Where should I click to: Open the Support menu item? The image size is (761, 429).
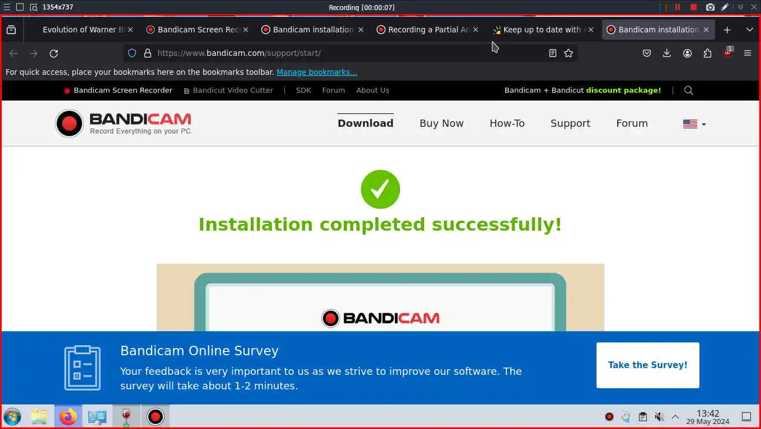(570, 123)
